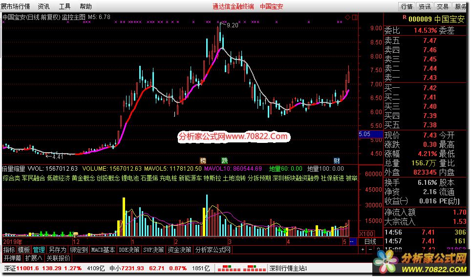This screenshot has width=471, height=277.
Task: Select the 模板 tab
Action: tap(24, 250)
